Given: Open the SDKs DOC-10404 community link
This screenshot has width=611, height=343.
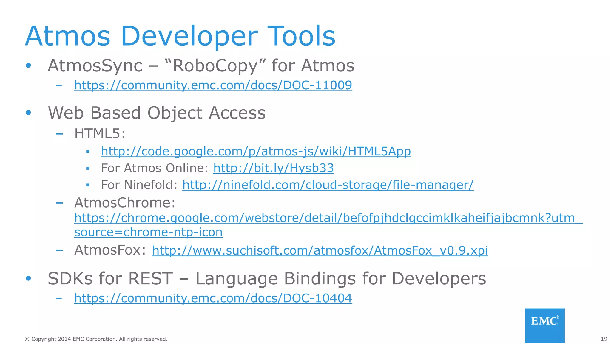Looking at the screenshot, I should pos(213,298).
